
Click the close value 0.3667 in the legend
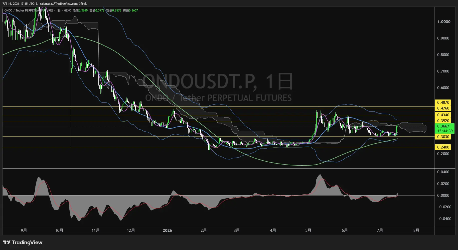click(133, 10)
